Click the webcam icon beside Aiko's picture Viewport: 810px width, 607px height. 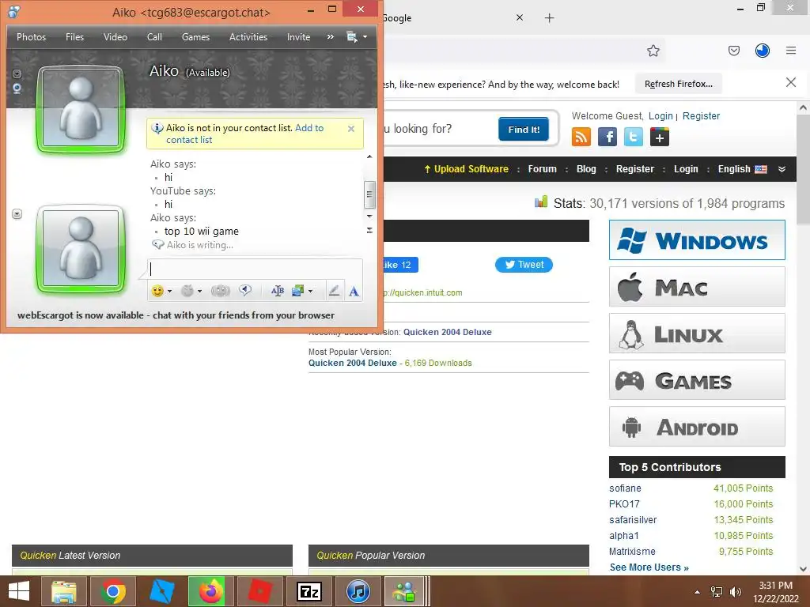[x=17, y=89]
